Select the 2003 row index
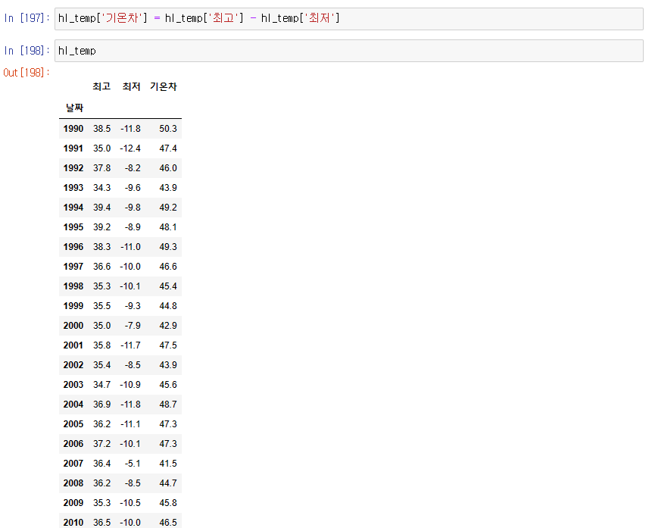 pyautogui.click(x=73, y=385)
